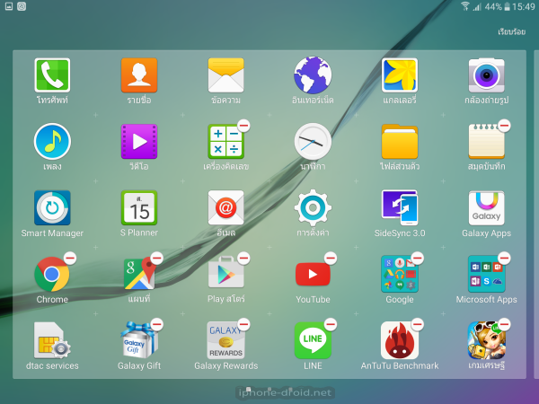Open the Clock app (นาฬิกา)
Viewport: 539px width, 404px height.
coord(313,142)
